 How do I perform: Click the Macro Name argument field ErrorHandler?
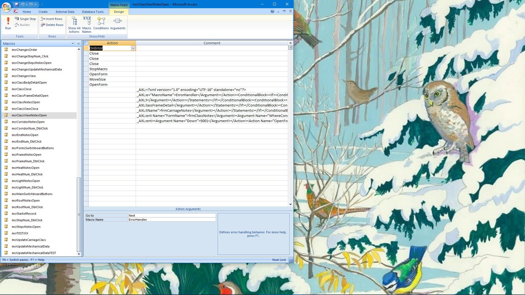pyautogui.click(x=172, y=220)
